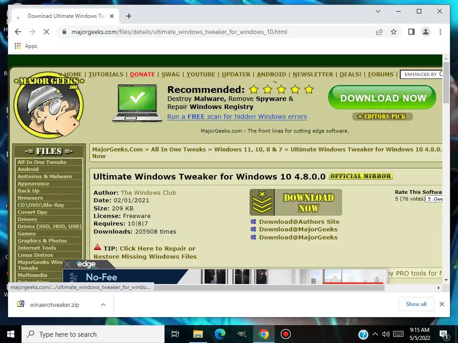Open Run a FREE scan link
458x343 pixels.
point(237,117)
